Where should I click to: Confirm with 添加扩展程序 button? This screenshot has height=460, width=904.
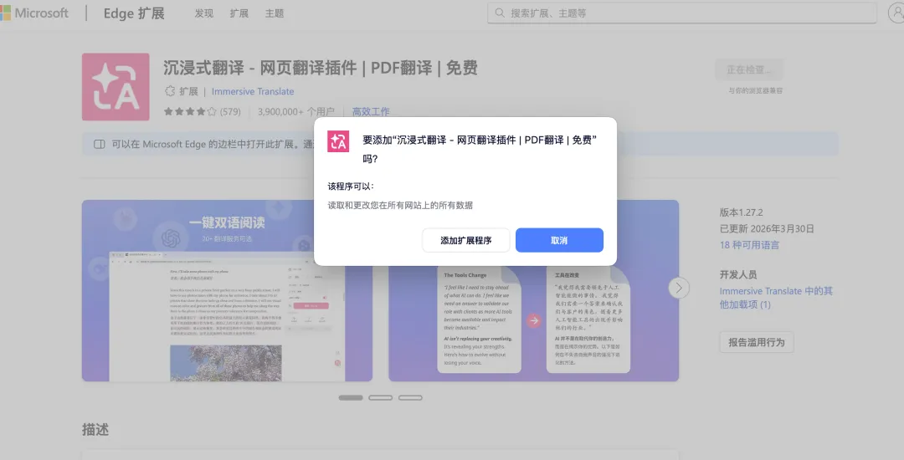(x=466, y=240)
